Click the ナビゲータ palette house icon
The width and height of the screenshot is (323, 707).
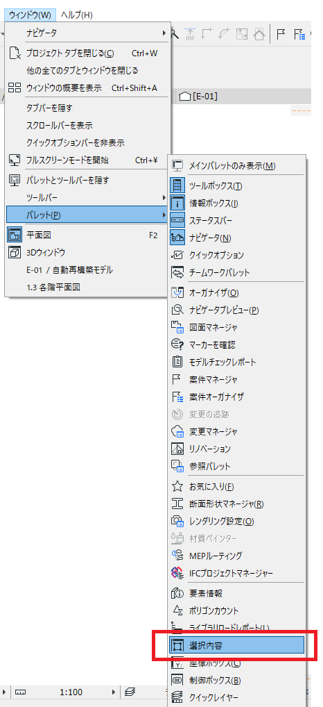tap(177, 238)
